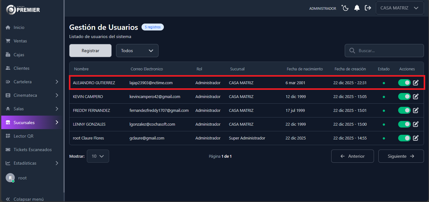This screenshot has height=202, width=429.
Task: Click the logout arrow icon
Action: point(368,8)
